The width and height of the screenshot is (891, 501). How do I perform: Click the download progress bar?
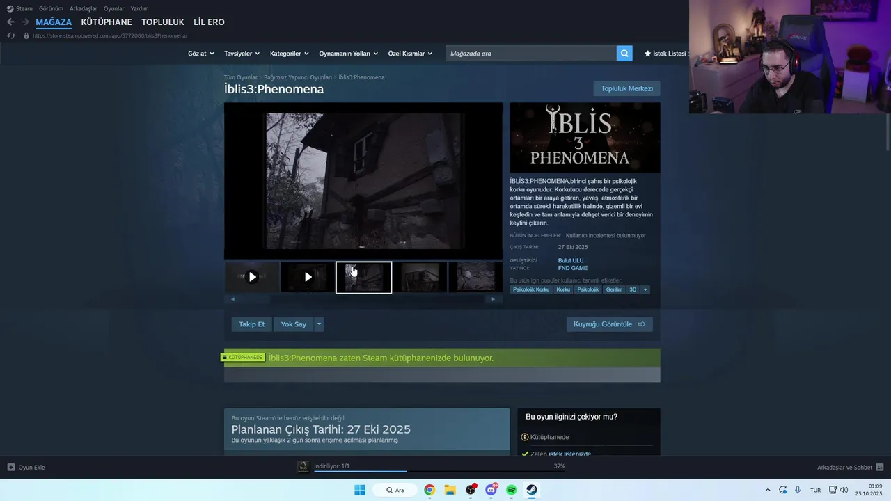coord(439,471)
